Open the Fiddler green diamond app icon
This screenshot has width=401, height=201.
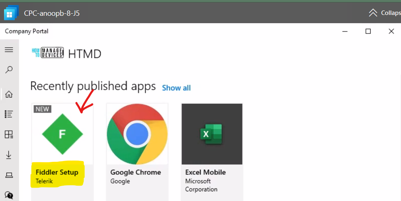tap(62, 134)
